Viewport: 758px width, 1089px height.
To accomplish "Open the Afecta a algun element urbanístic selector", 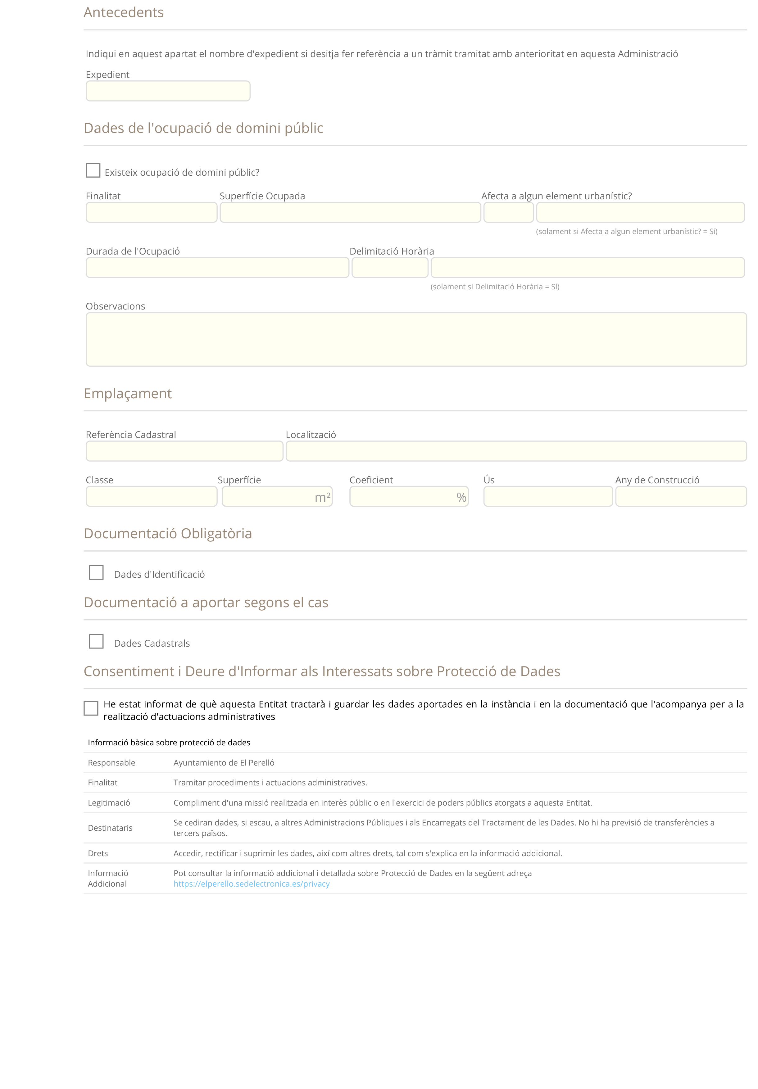I will (509, 212).
